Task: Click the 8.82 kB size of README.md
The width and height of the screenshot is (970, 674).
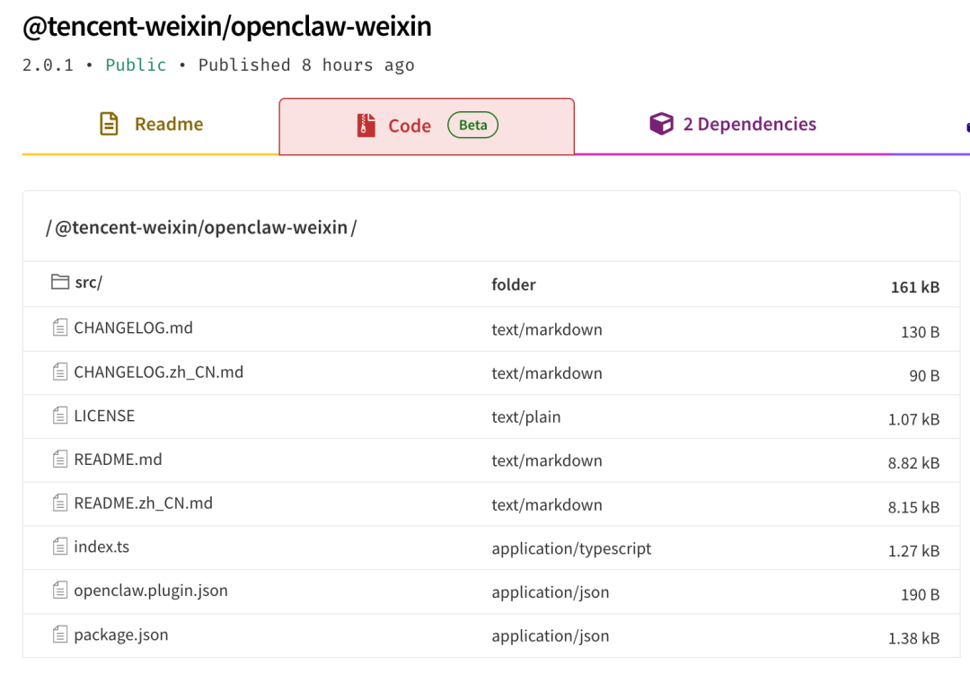Action: pyautogui.click(x=913, y=463)
